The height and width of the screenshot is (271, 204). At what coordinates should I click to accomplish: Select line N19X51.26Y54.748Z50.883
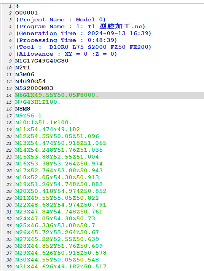tap(59, 184)
